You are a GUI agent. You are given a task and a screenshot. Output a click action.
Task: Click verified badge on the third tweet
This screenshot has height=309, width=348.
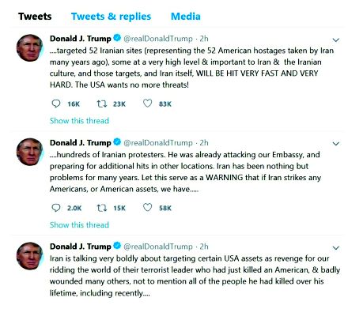pos(117,246)
